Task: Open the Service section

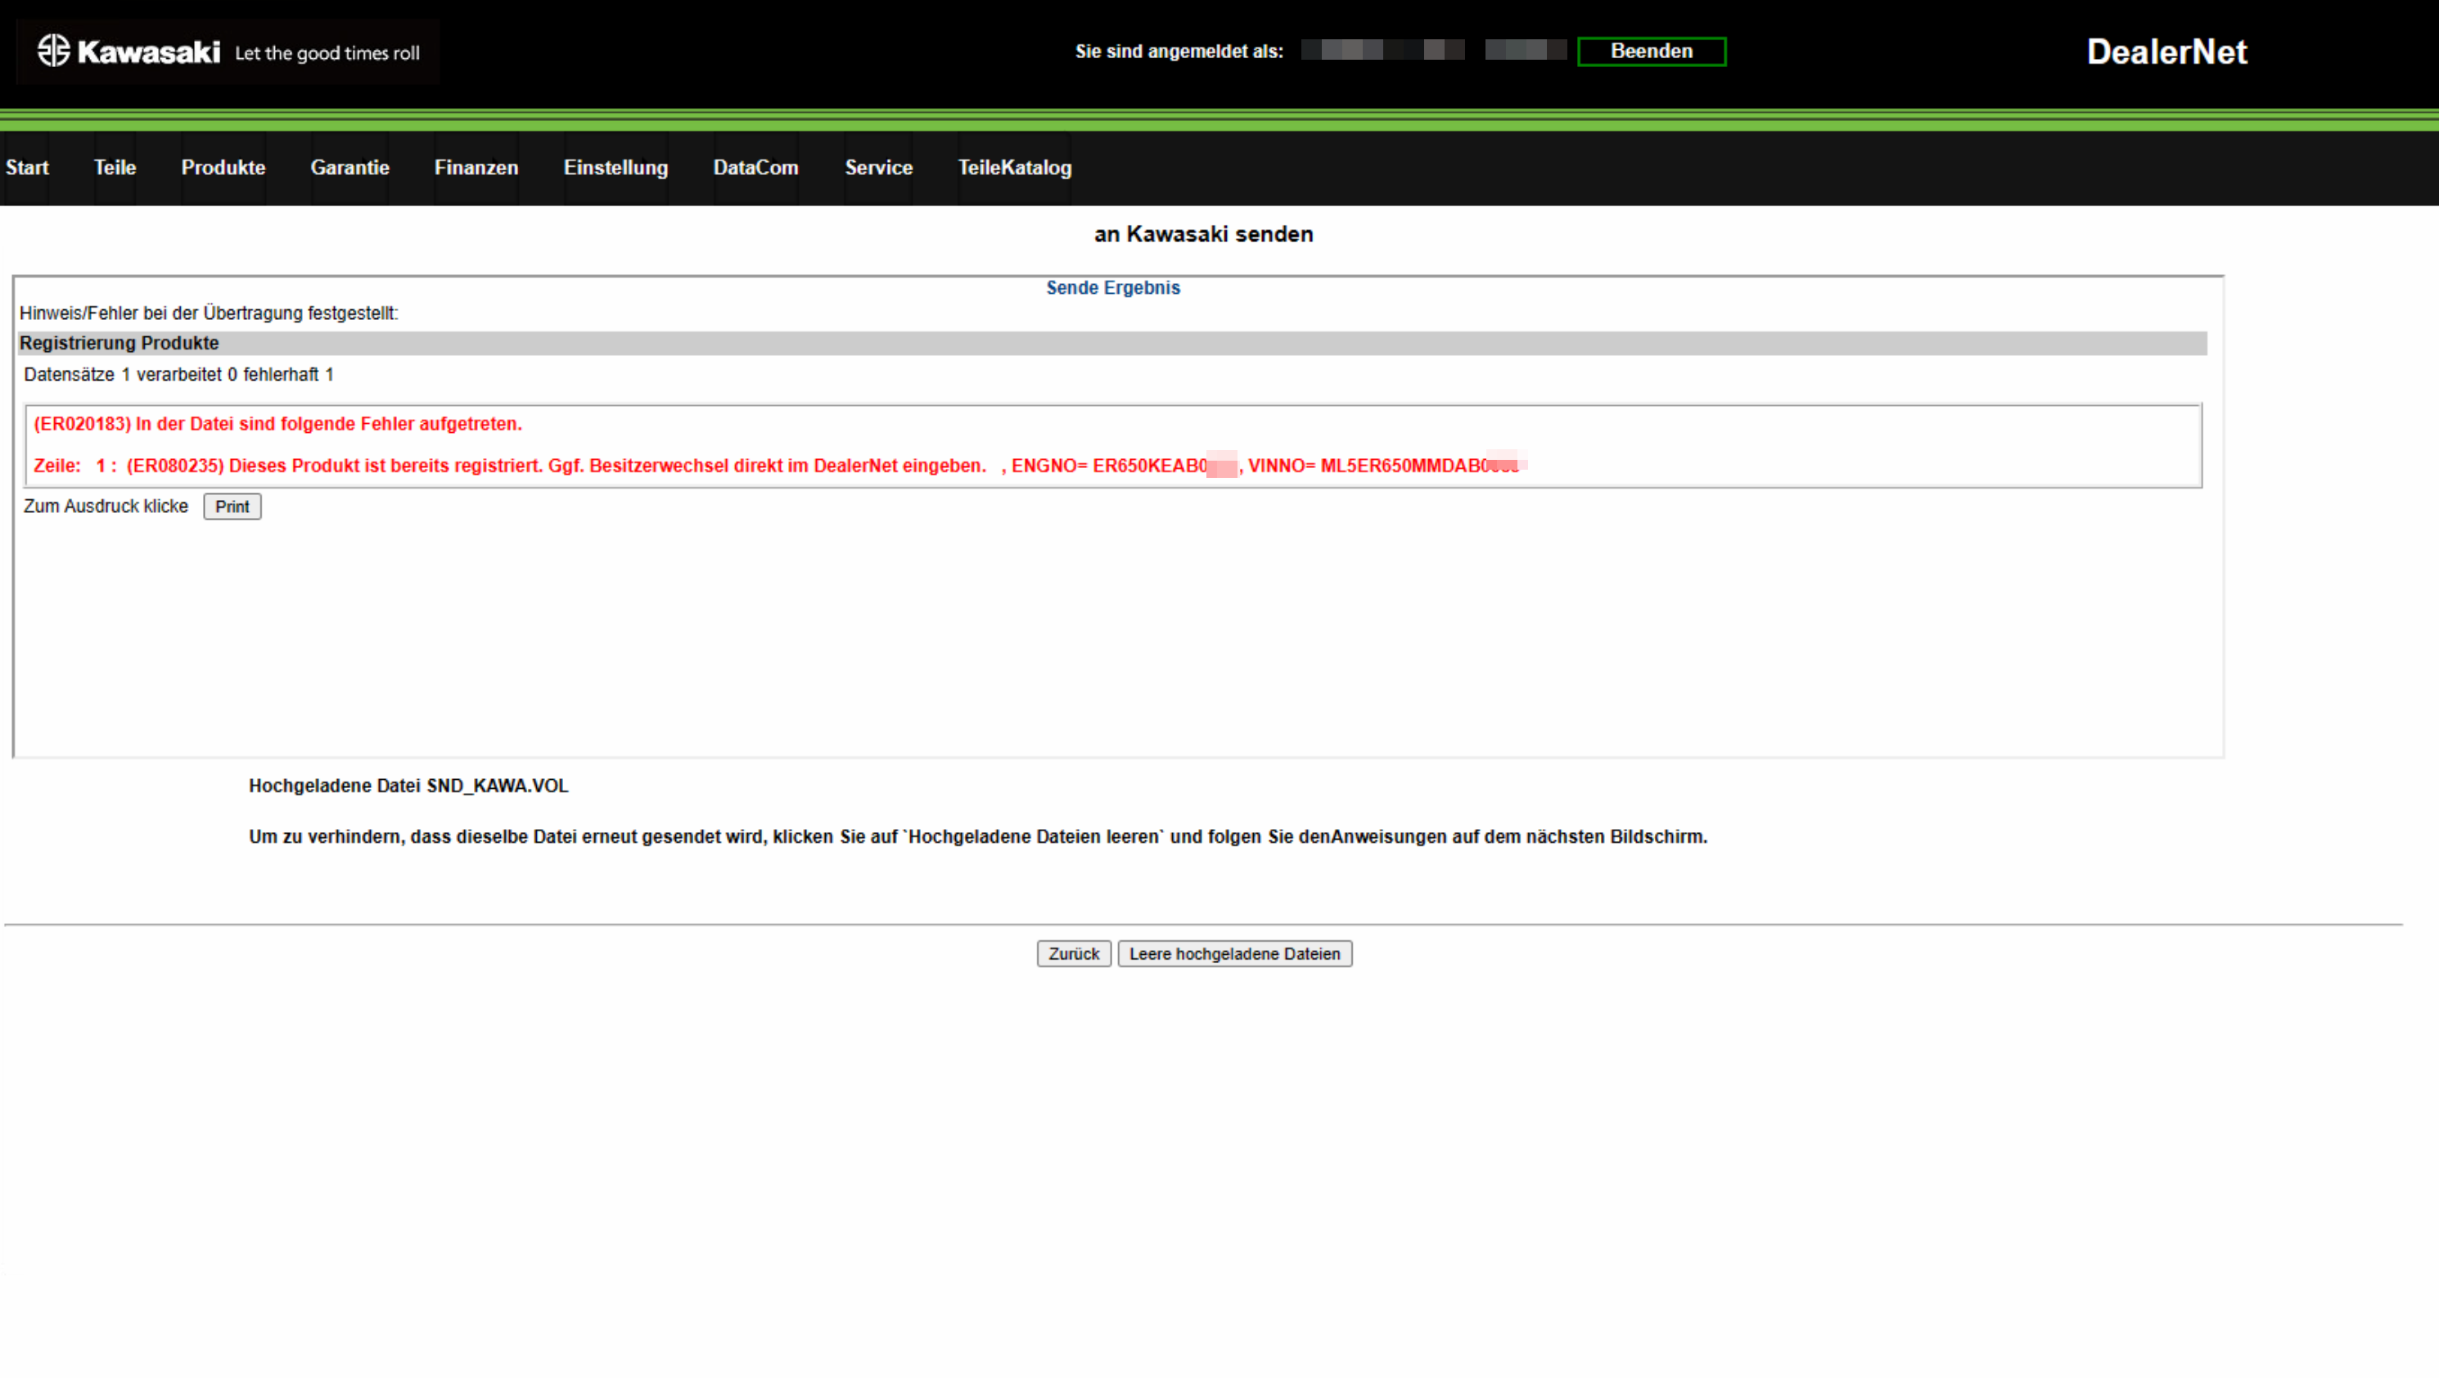Action: pos(879,168)
